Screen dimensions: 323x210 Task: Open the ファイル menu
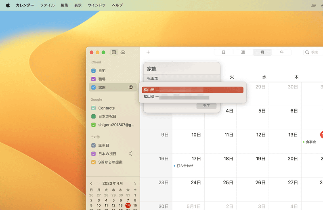[x=47, y=5]
